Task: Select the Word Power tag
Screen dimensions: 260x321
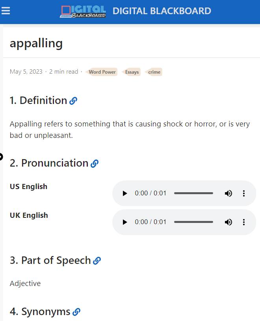Action: (102, 72)
